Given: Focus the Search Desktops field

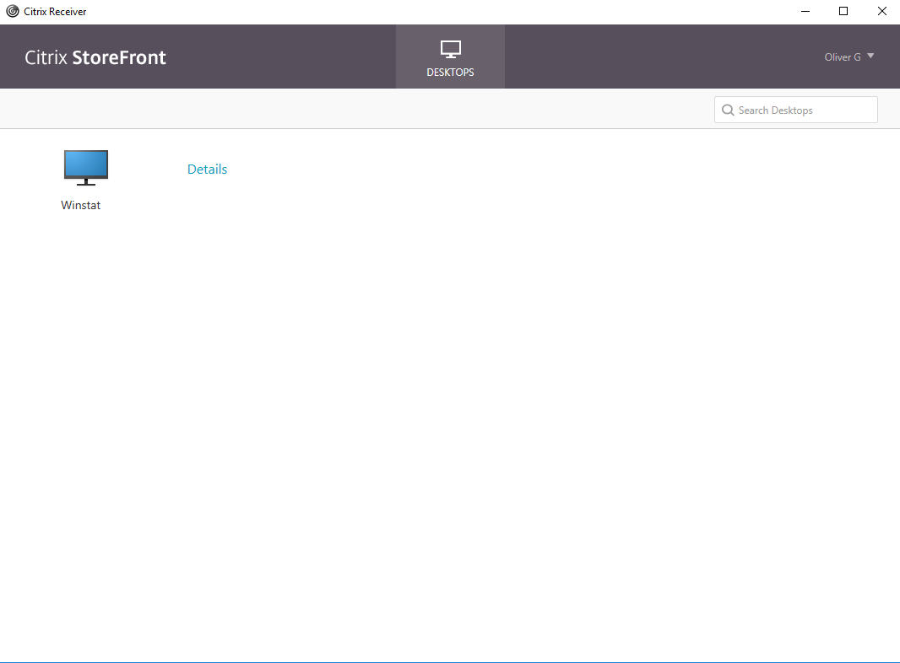Looking at the screenshot, I should pos(796,110).
